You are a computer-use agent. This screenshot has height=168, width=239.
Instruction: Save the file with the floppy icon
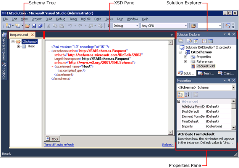34,26
